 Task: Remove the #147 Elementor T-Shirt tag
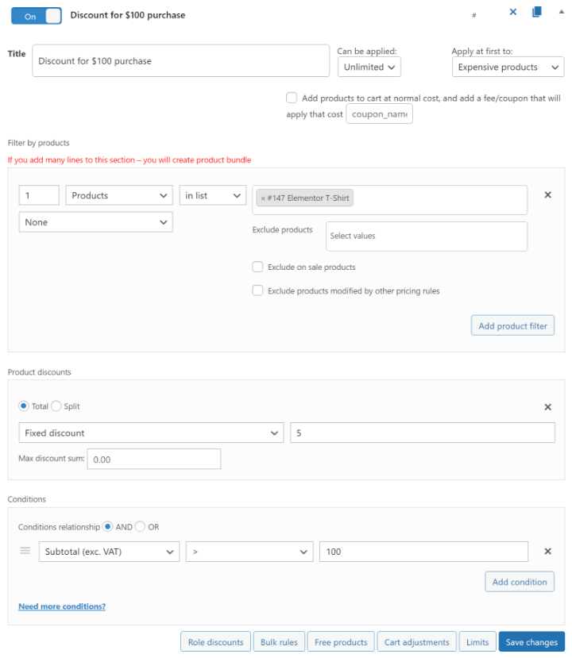click(263, 198)
